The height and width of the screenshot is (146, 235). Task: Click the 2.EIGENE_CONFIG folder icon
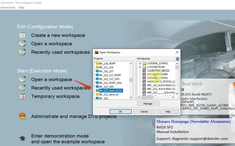(144, 63)
